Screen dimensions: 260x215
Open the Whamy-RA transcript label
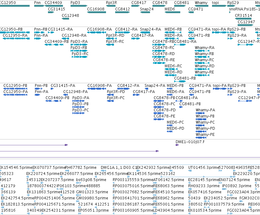[204, 48]
